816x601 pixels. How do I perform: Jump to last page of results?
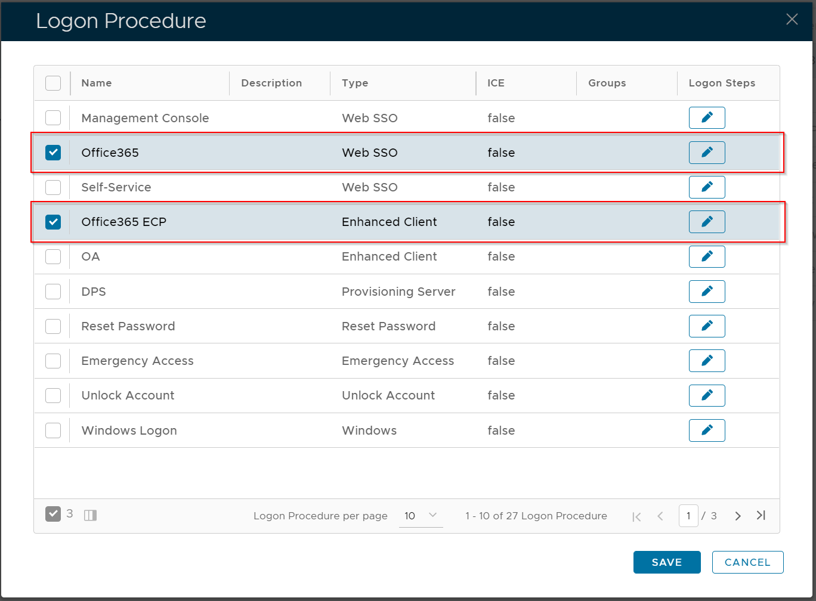761,516
